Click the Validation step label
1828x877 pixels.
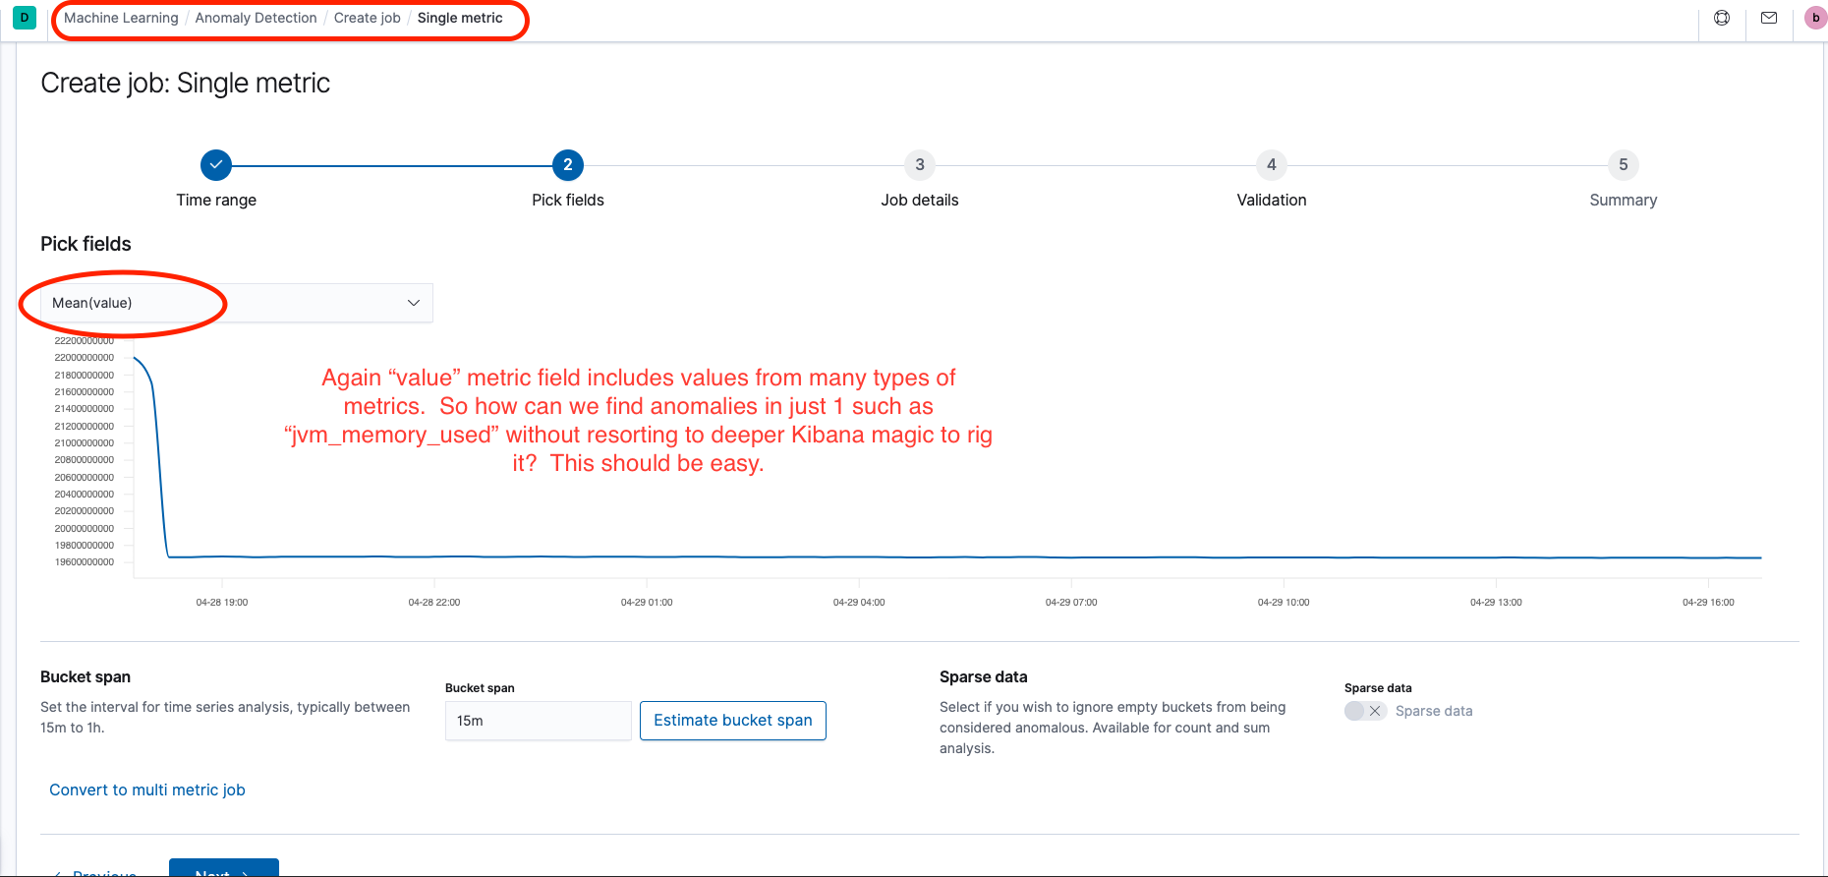(1272, 200)
